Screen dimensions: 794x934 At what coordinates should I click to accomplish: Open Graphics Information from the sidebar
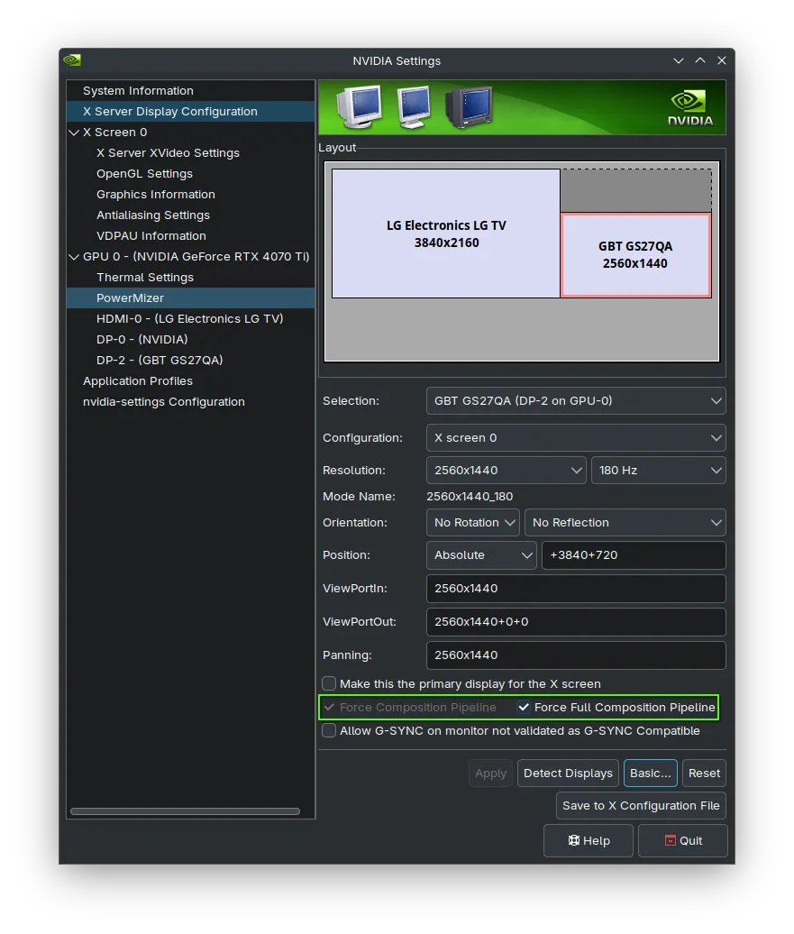155,194
